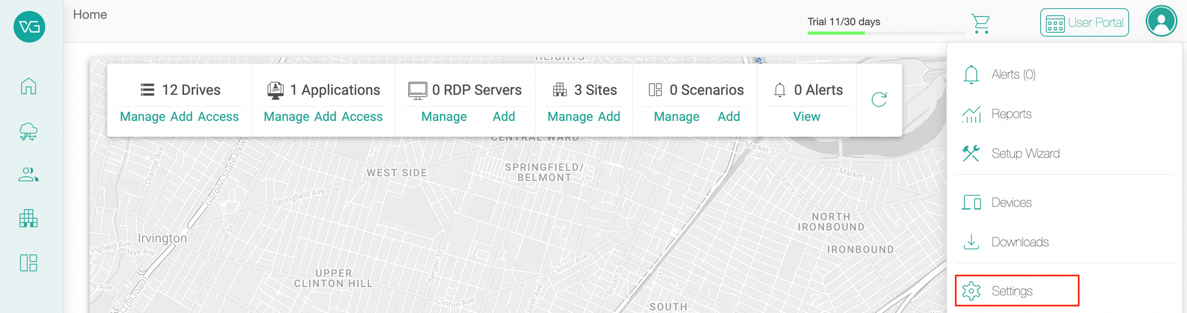1187x313 pixels.
Task: Click Access under 1 Applications
Action: point(362,117)
